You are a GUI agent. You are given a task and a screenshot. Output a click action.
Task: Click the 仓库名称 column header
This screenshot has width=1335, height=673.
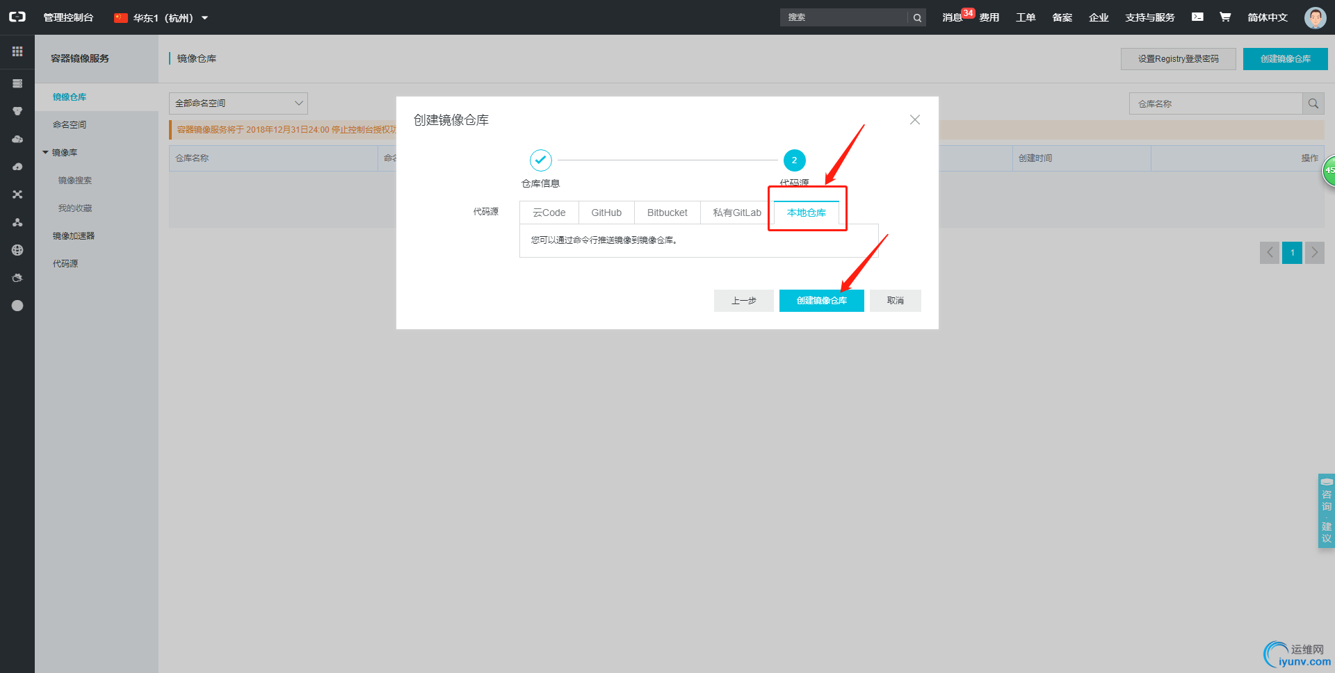[x=192, y=158]
